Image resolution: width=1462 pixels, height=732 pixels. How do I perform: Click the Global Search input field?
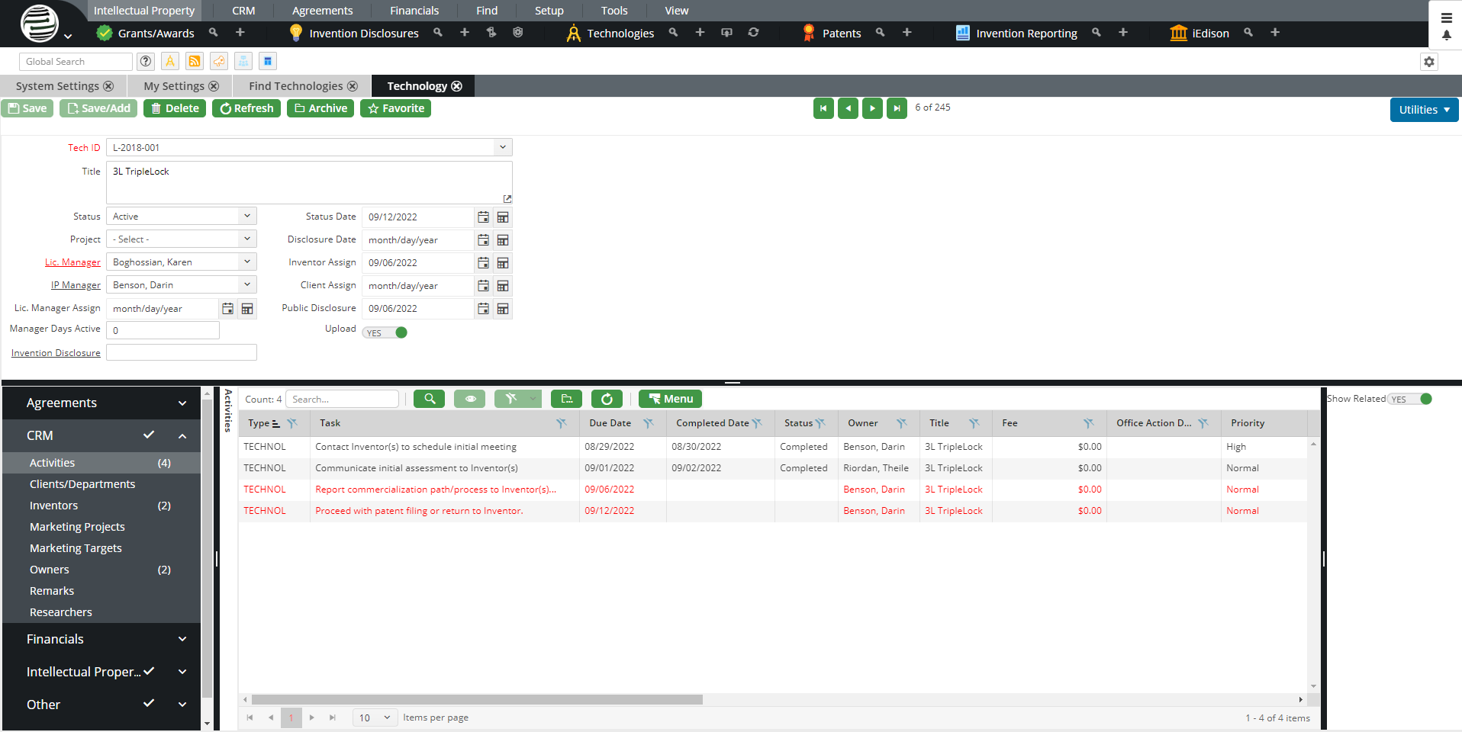tap(75, 62)
